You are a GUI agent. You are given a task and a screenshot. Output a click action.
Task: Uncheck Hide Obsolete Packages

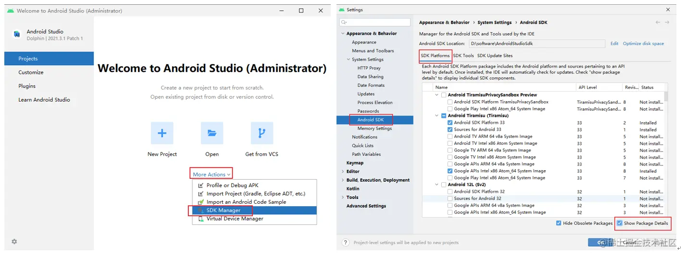coord(559,223)
